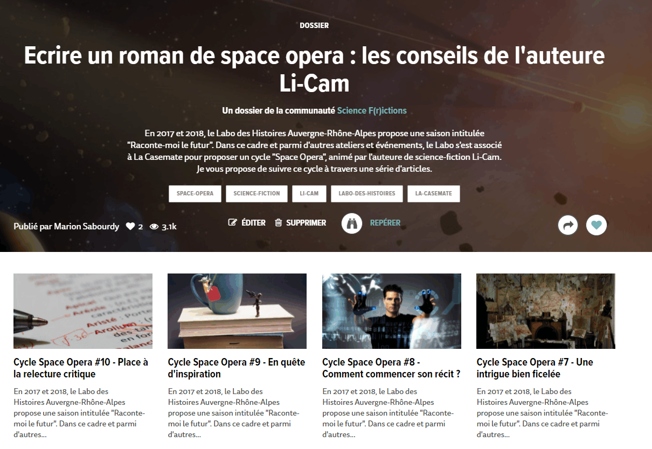Click the pencil Éditer icon
Screen dimensions: 652x449
(x=233, y=222)
